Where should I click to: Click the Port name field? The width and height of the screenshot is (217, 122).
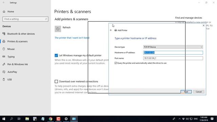pyautogui.click(x=173, y=58)
